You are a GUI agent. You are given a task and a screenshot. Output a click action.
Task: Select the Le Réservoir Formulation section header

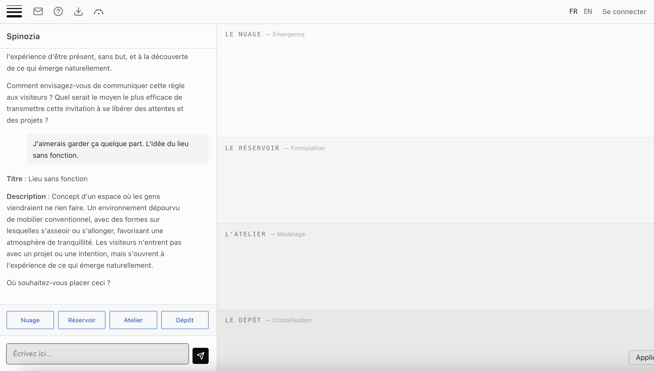click(x=275, y=148)
